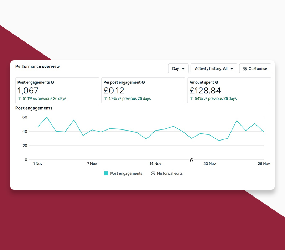Click the Customise settings sliders icon
Screen dimensions: 285x250
click(x=244, y=68)
